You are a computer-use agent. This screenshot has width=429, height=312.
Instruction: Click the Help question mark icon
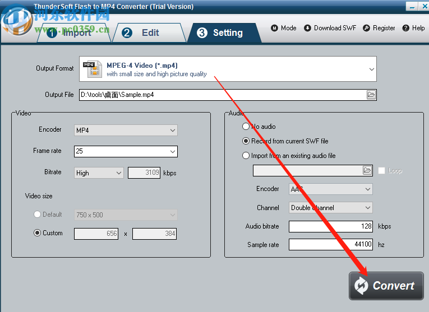click(406, 28)
